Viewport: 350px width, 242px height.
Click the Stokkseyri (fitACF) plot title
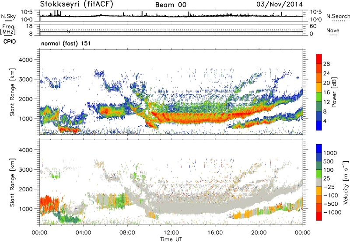point(77,4)
